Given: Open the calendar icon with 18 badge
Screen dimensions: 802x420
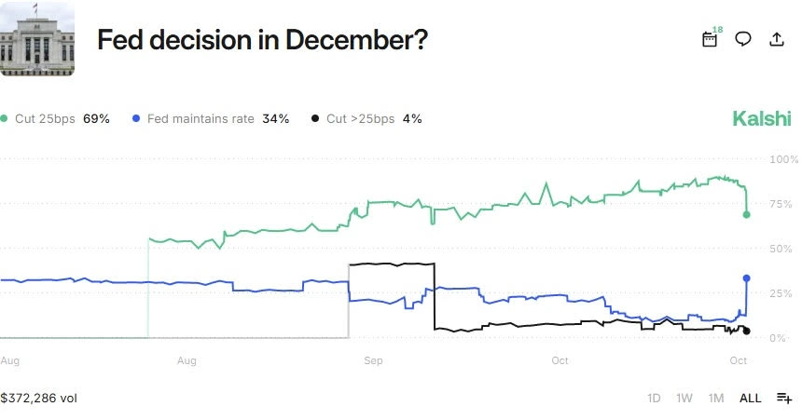Looking at the screenshot, I should (710, 39).
